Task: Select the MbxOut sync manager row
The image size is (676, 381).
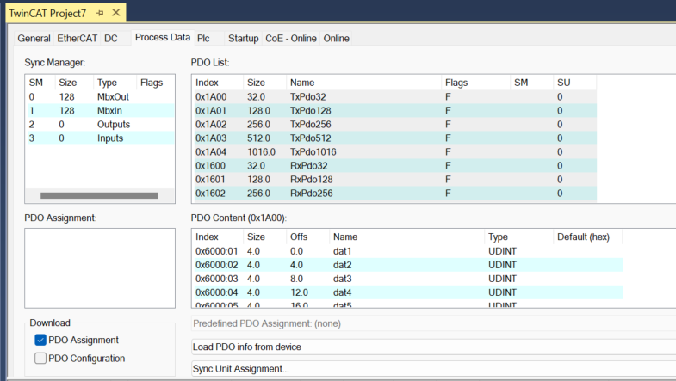Action: coord(101,97)
